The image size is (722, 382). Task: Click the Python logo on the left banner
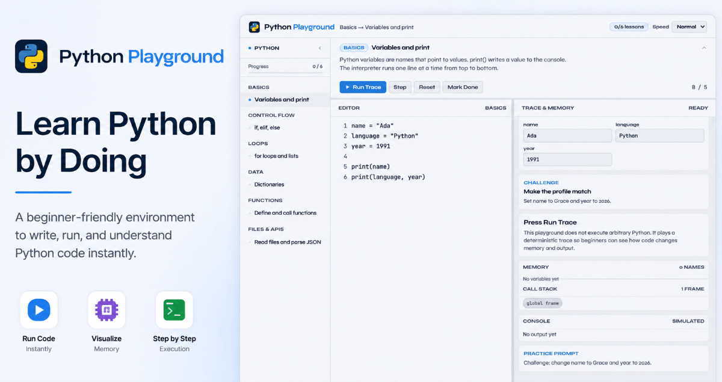pyautogui.click(x=31, y=57)
